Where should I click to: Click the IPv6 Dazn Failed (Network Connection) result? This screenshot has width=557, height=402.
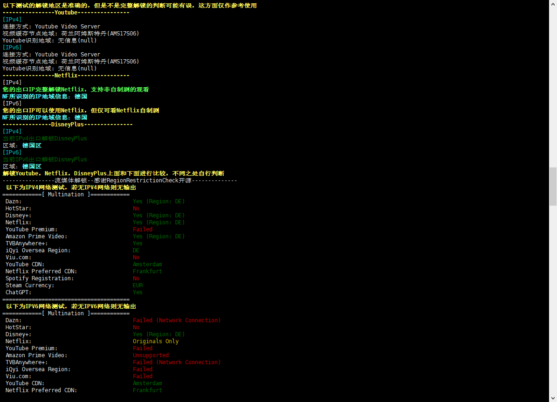click(x=177, y=320)
